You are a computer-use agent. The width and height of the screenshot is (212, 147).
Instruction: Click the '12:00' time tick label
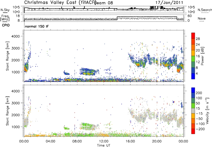104,141
